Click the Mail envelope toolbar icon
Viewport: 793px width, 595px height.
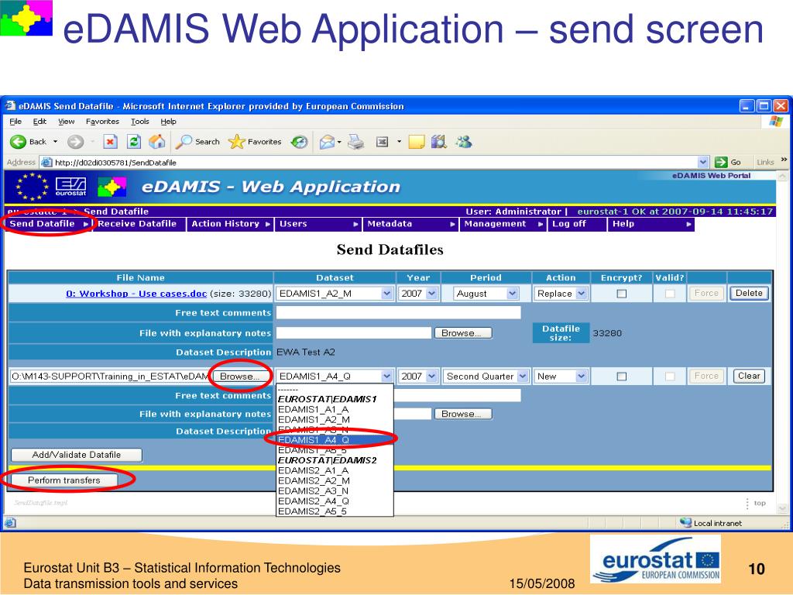tap(327, 143)
